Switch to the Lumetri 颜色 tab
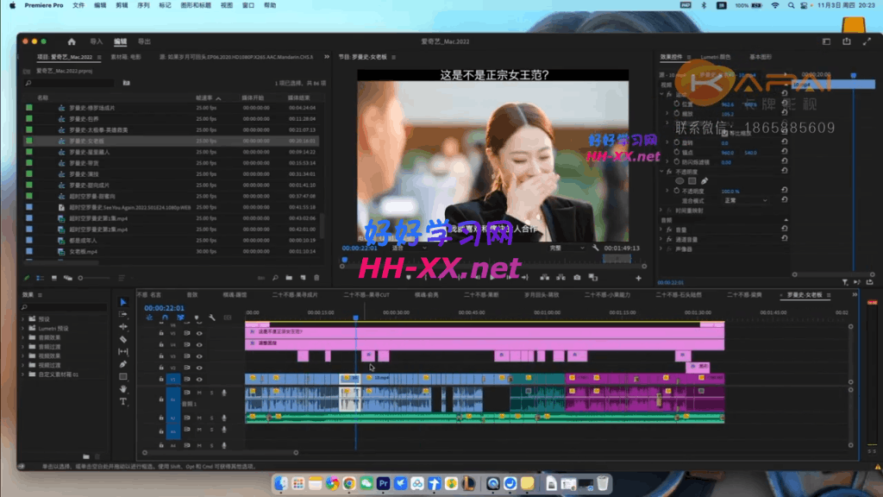The height and width of the screenshot is (497, 883). click(x=716, y=57)
